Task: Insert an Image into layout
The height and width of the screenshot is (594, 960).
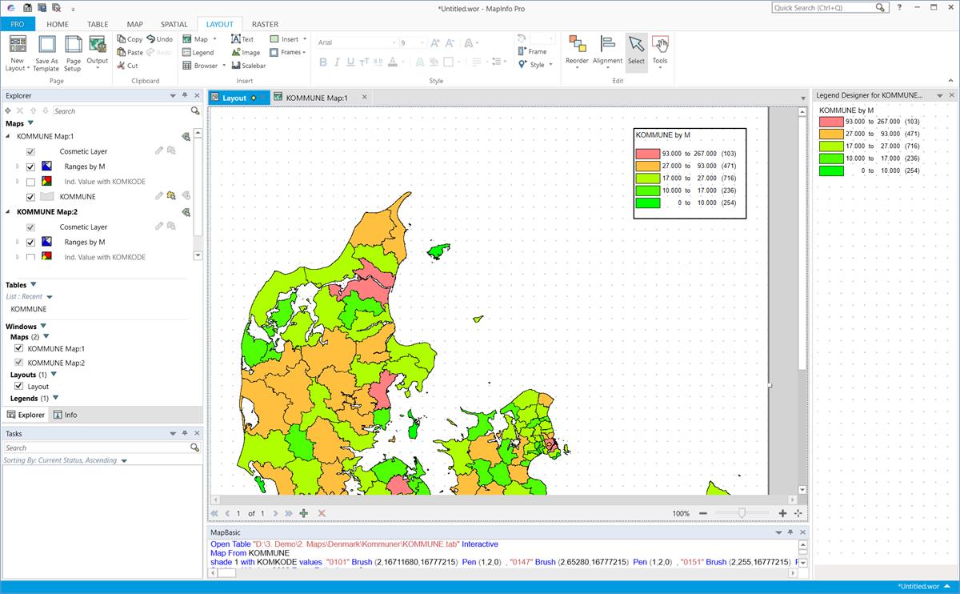Action: pyautogui.click(x=246, y=52)
